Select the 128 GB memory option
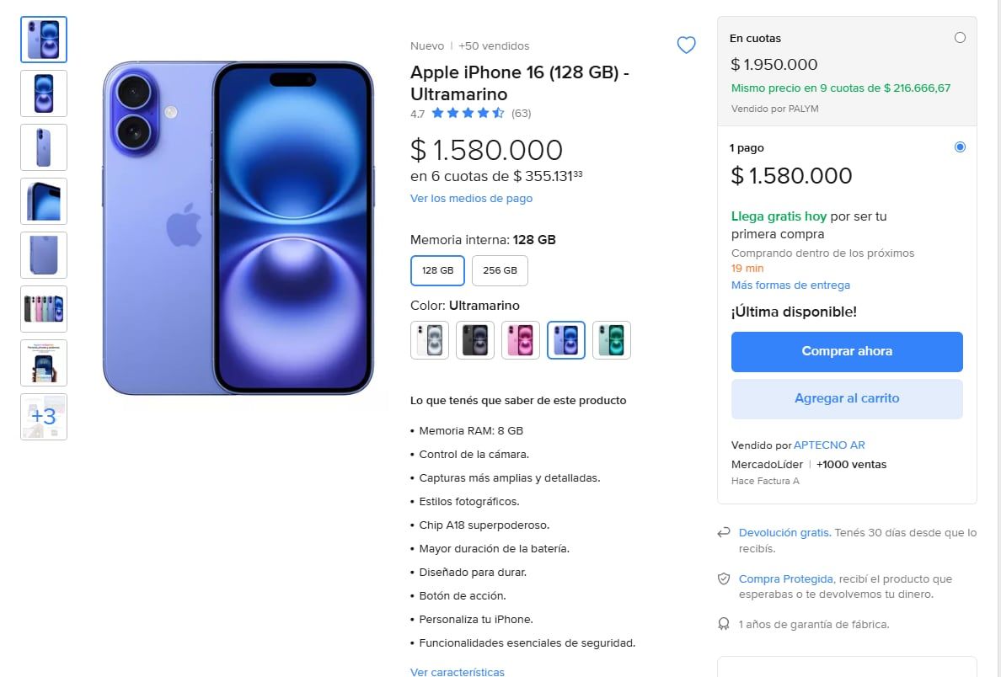Screen dimensions: 1001x677 click(436, 270)
